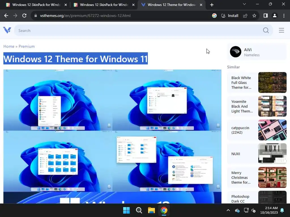
Task: Click the address bar URL
Action: pos(85,16)
